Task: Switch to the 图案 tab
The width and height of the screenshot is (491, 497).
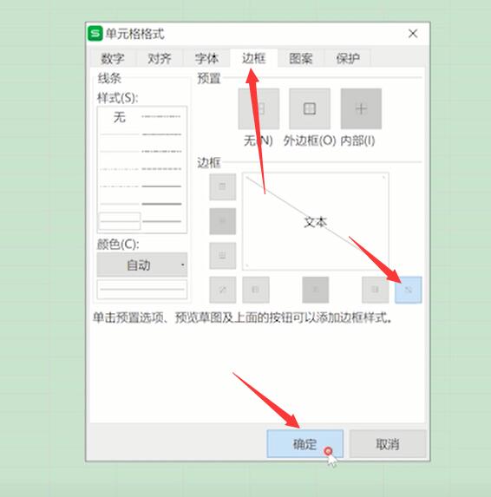Action: (301, 58)
